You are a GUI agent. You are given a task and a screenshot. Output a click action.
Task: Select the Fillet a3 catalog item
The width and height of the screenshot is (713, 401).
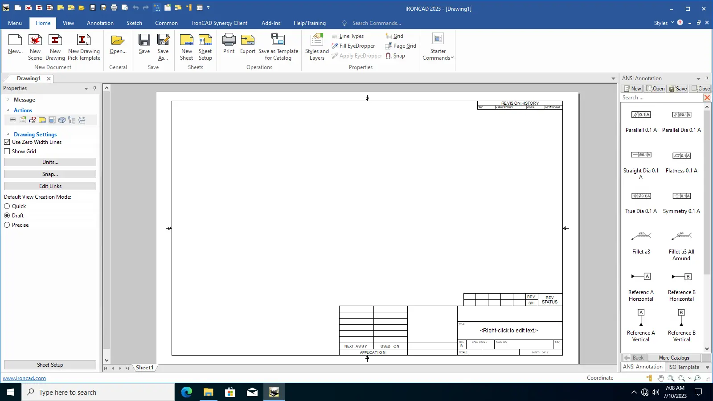point(641,243)
